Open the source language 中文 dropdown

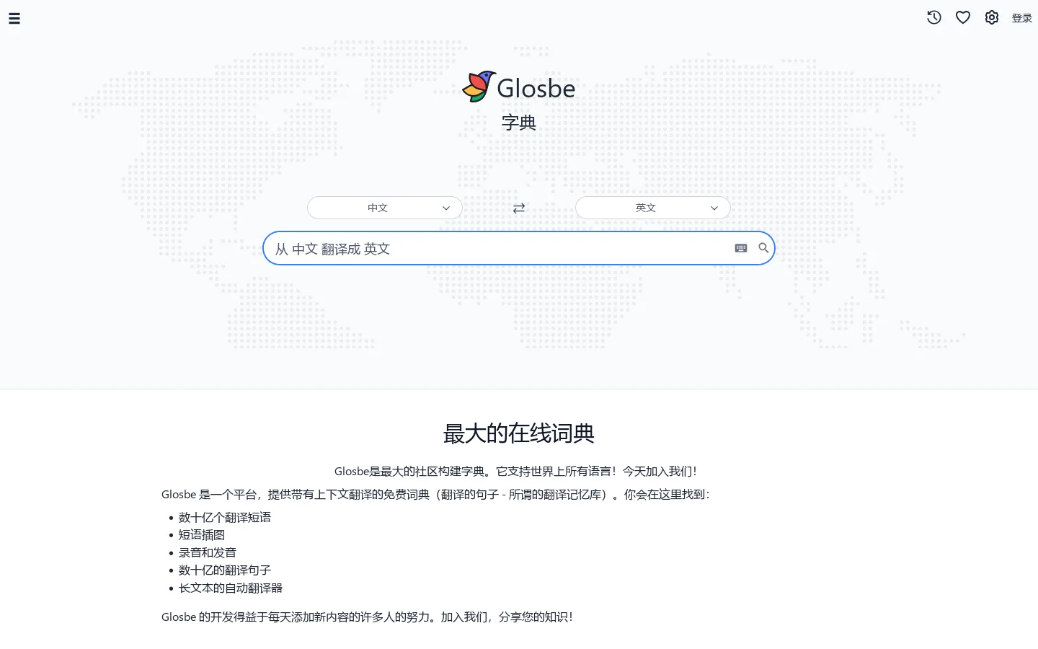[x=384, y=208]
